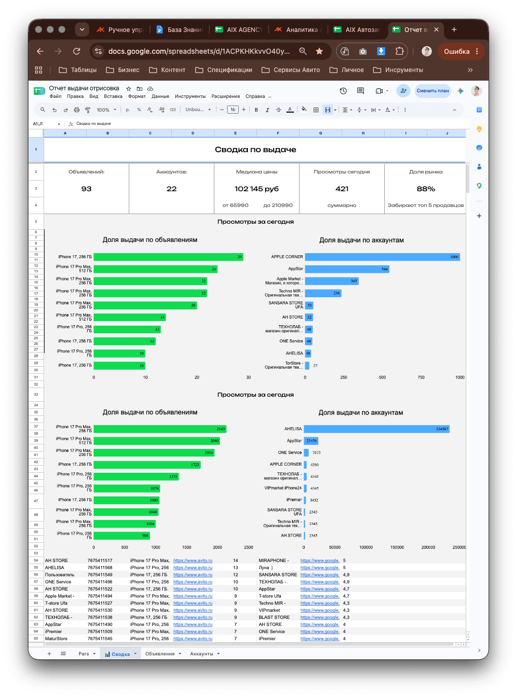Open version history clock icon
Screen dimensions: 517x697
click(x=343, y=91)
